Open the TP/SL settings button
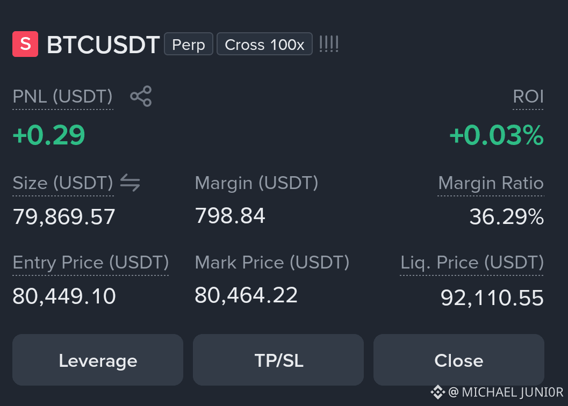 [x=278, y=360]
